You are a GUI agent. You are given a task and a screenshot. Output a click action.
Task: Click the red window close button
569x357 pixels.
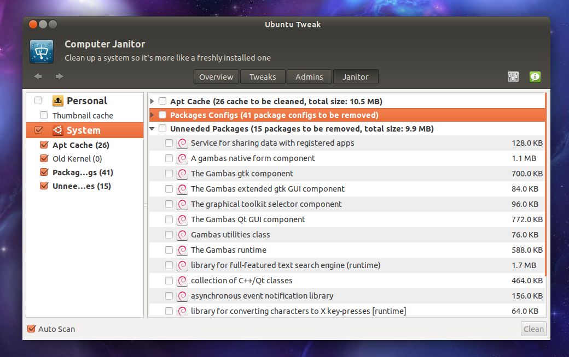click(33, 24)
